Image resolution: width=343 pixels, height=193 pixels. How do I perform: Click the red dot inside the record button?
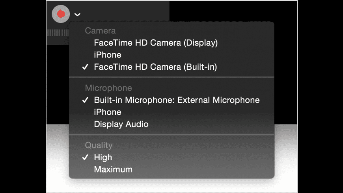(x=61, y=14)
